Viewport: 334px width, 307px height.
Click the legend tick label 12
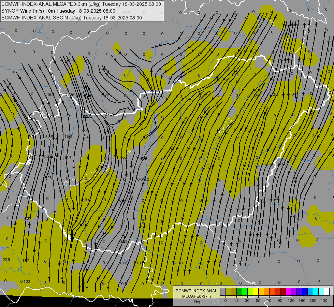point(236,301)
